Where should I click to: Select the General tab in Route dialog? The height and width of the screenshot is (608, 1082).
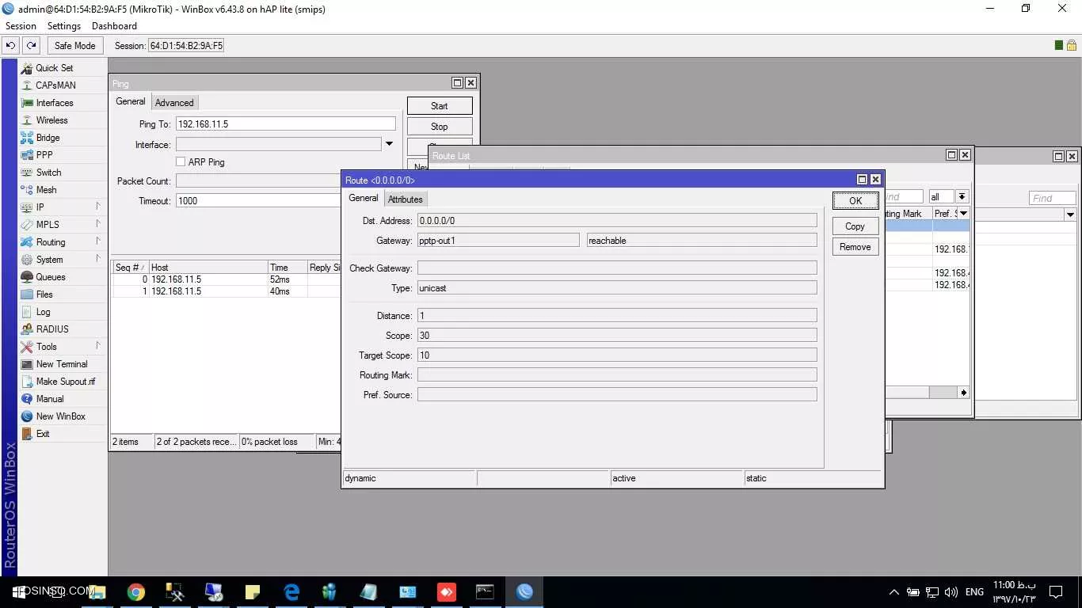[x=364, y=198]
